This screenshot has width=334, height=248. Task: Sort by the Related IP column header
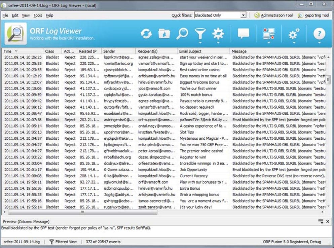pyautogui.click(x=89, y=51)
